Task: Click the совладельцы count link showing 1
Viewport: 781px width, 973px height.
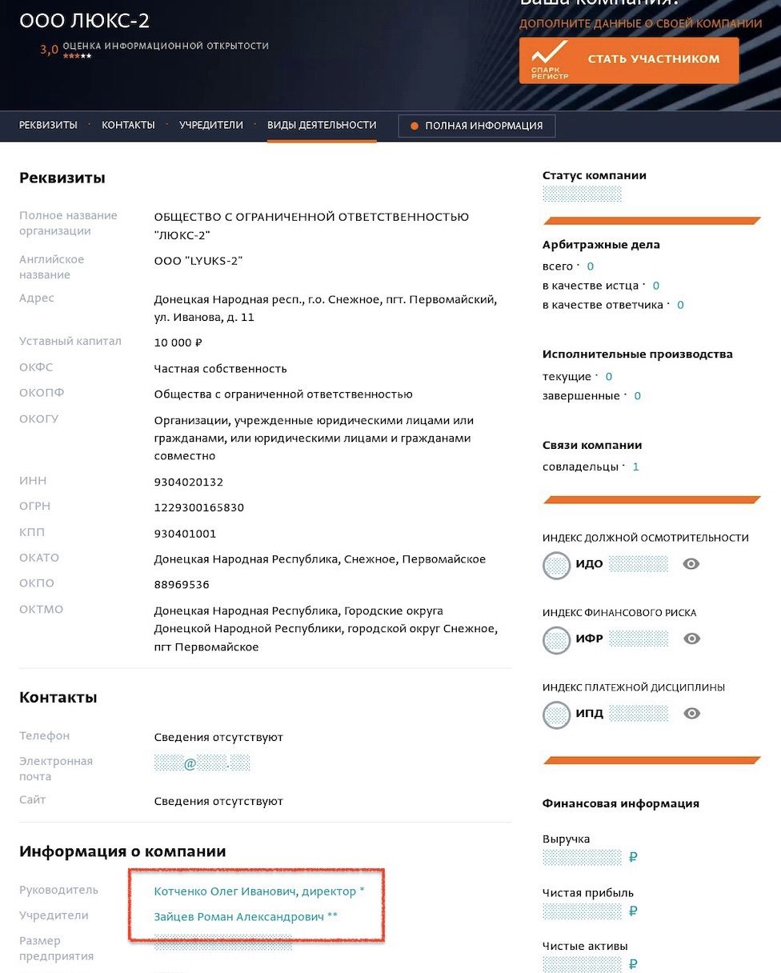Action: (x=635, y=466)
